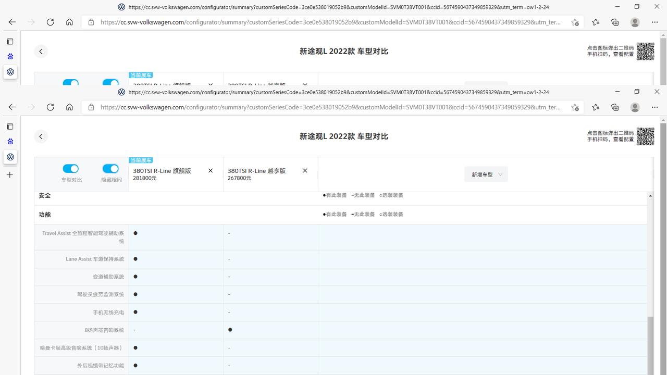The height and width of the screenshot is (375, 667).
Task: Add new tab with plus icon
Action: [x=10, y=175]
